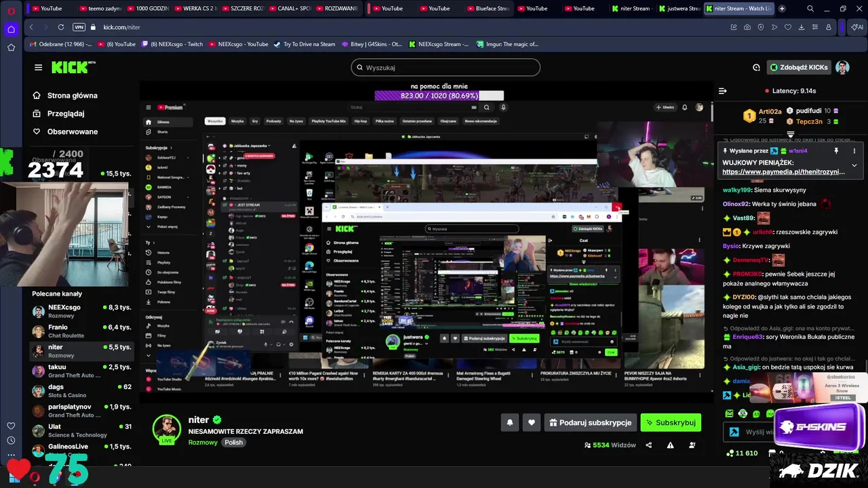Image resolution: width=868 pixels, height=488 pixels.
Task: Select Franio recommended channel
Action: point(81,331)
